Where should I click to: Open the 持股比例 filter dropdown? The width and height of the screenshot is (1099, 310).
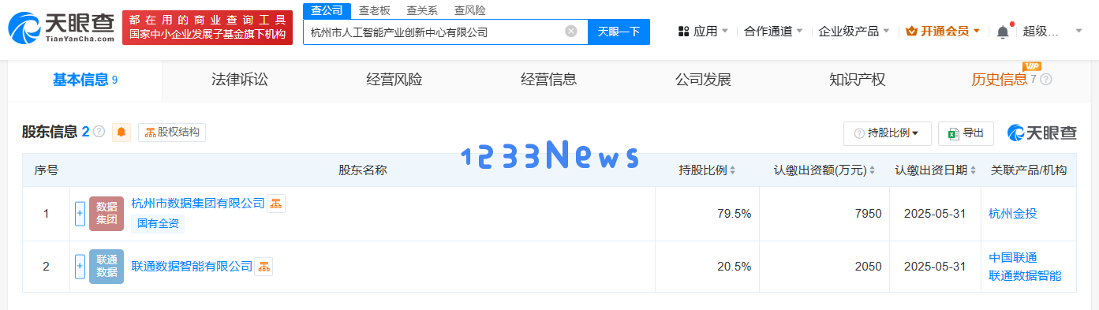pyautogui.click(x=888, y=133)
